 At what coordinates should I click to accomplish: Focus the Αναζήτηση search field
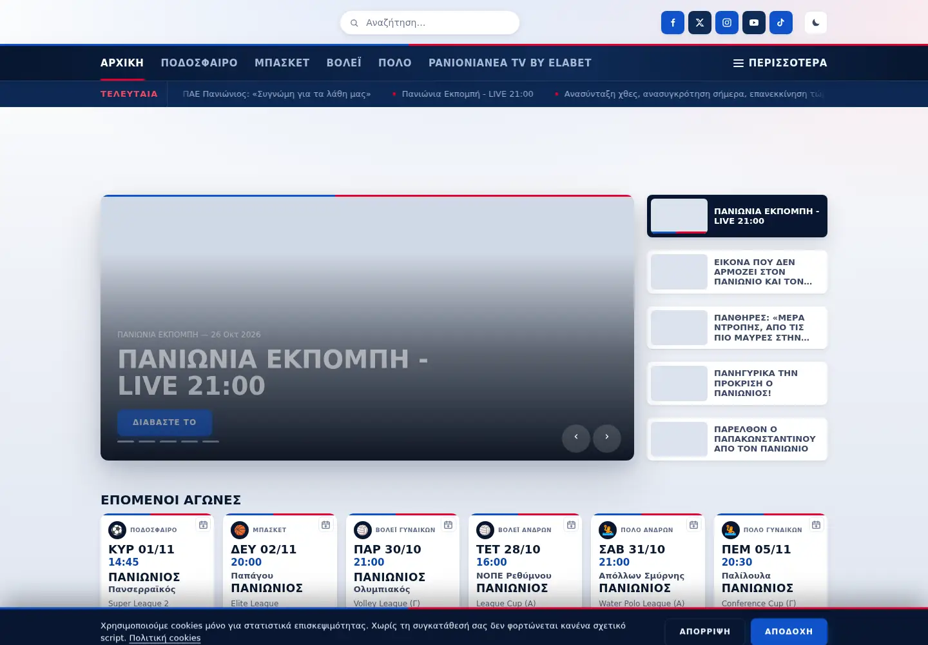pos(430,23)
